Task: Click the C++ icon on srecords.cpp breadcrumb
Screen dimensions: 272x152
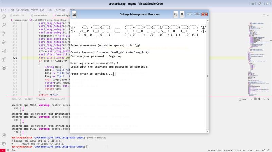Action: (12, 20)
